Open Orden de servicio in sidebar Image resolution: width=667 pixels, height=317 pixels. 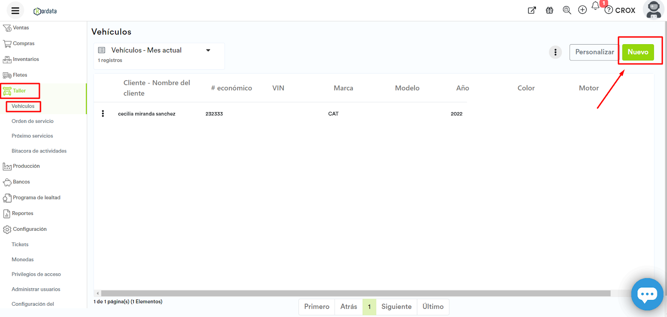(x=33, y=121)
